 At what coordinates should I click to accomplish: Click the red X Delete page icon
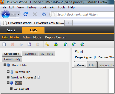(13, 44)
